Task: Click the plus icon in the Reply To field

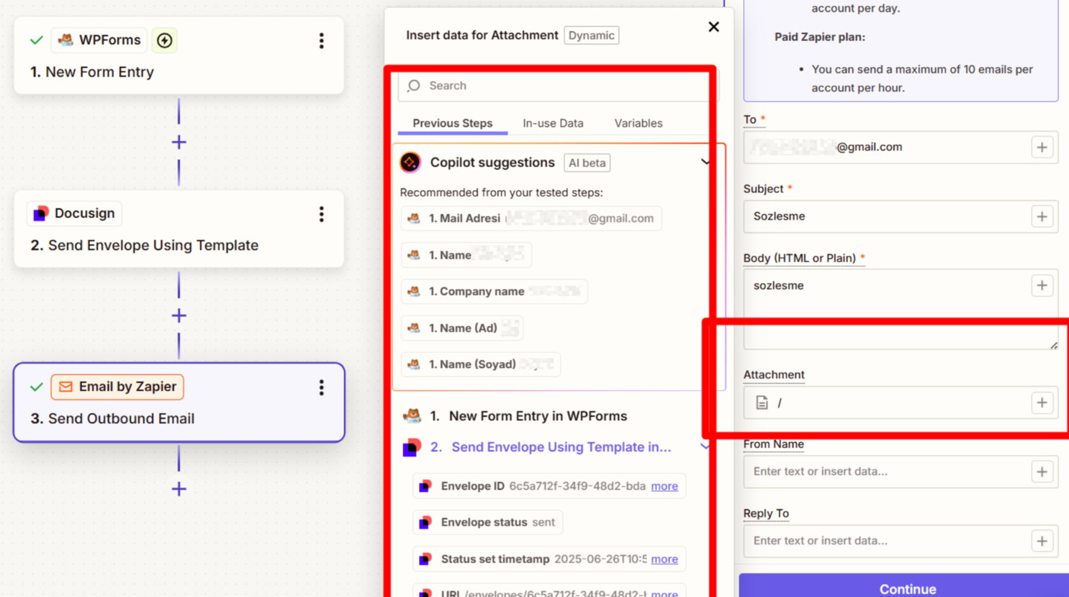Action: click(1042, 541)
